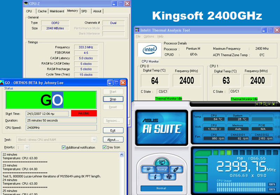The height and width of the screenshot is (195, 280).
Task: Click the 2048 MBytes size value
Action: tap(55, 28)
